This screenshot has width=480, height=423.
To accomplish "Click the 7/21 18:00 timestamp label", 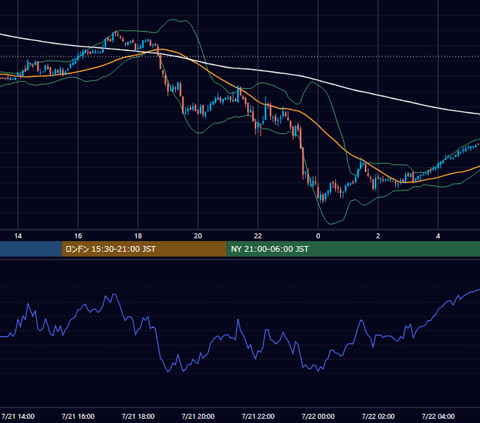I will coord(138,416).
